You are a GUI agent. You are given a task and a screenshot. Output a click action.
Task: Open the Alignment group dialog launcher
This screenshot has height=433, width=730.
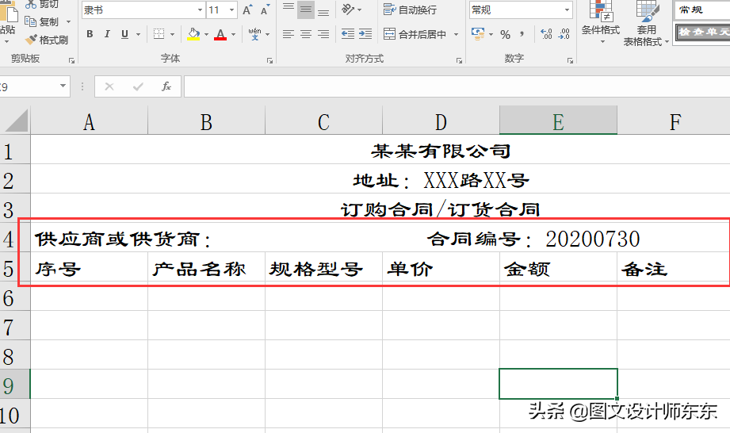pyautogui.click(x=459, y=60)
